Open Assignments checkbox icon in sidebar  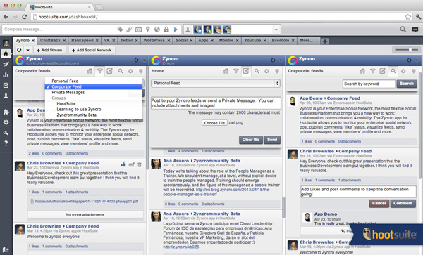click(x=6, y=86)
